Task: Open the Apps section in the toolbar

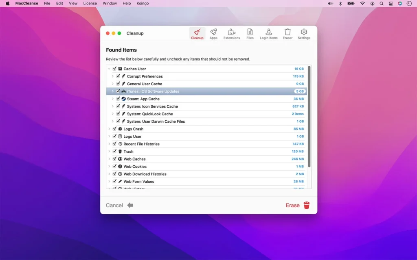Action: (x=213, y=33)
